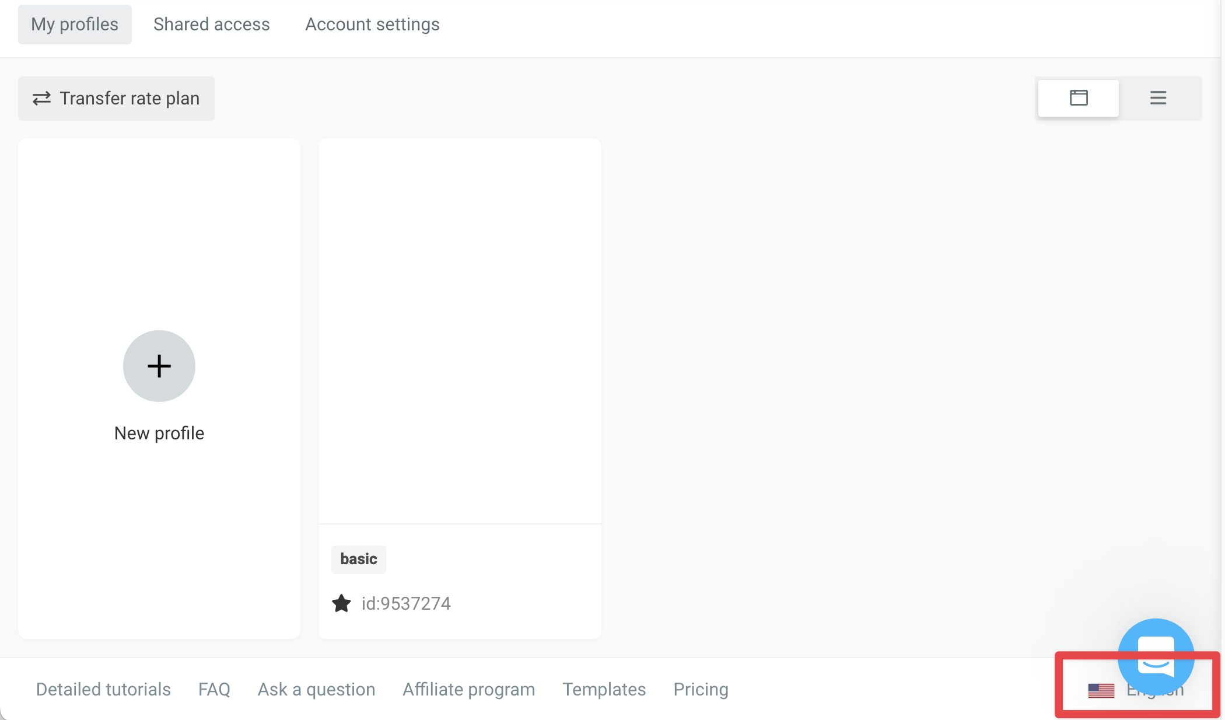Click the plus icon for new profile
1225x720 pixels.
[159, 366]
